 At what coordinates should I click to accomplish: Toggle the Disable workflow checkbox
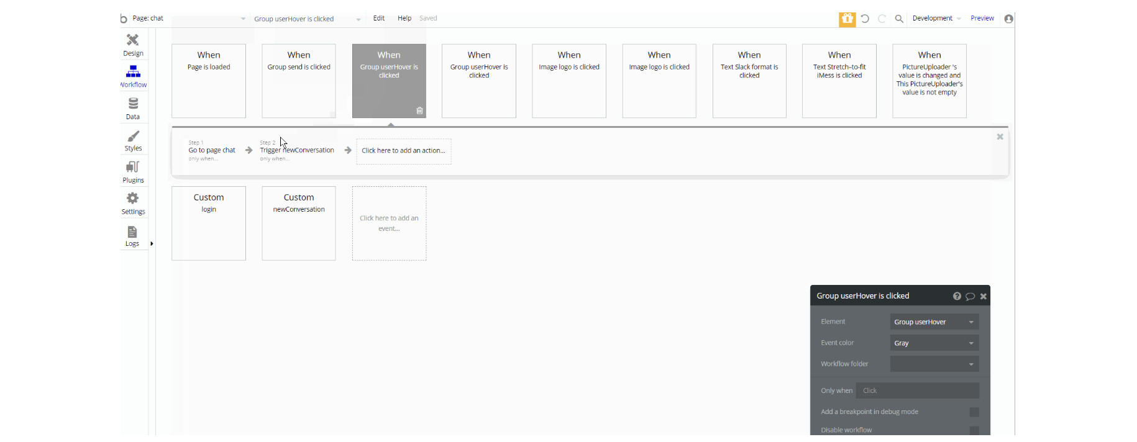(974, 430)
